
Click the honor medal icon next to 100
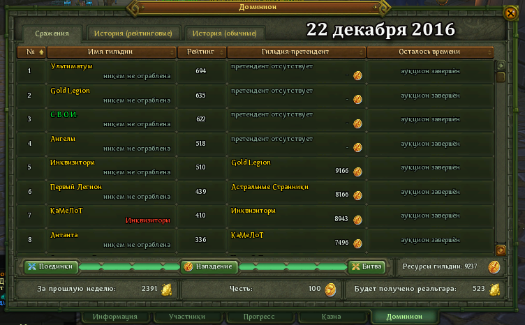pos(330,289)
